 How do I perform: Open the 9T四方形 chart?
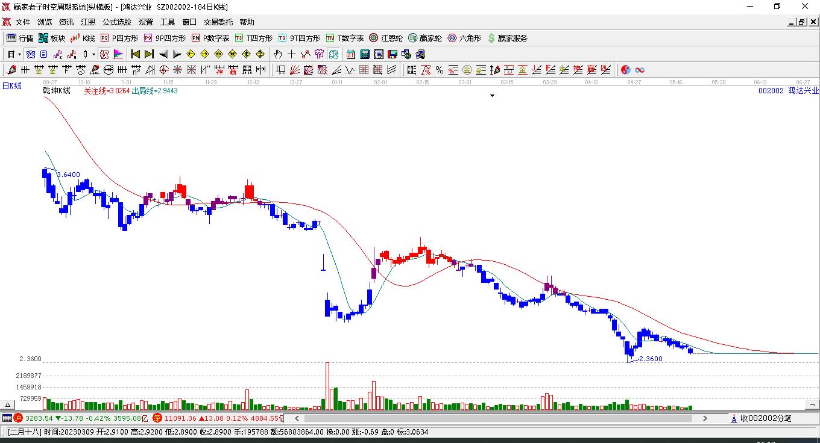point(299,38)
